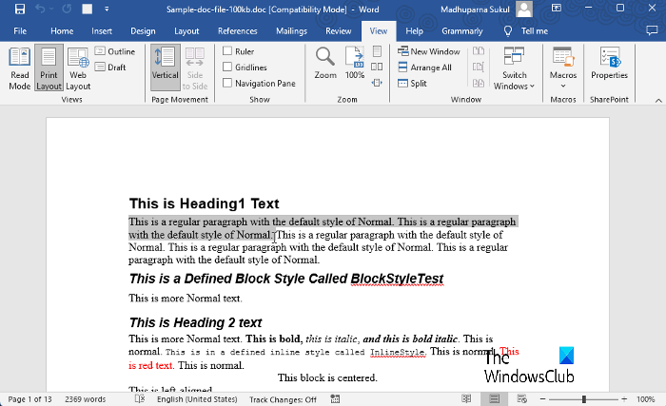Viewport: 666px width, 406px height.
Task: Switch to the Insert tab
Action: point(102,30)
